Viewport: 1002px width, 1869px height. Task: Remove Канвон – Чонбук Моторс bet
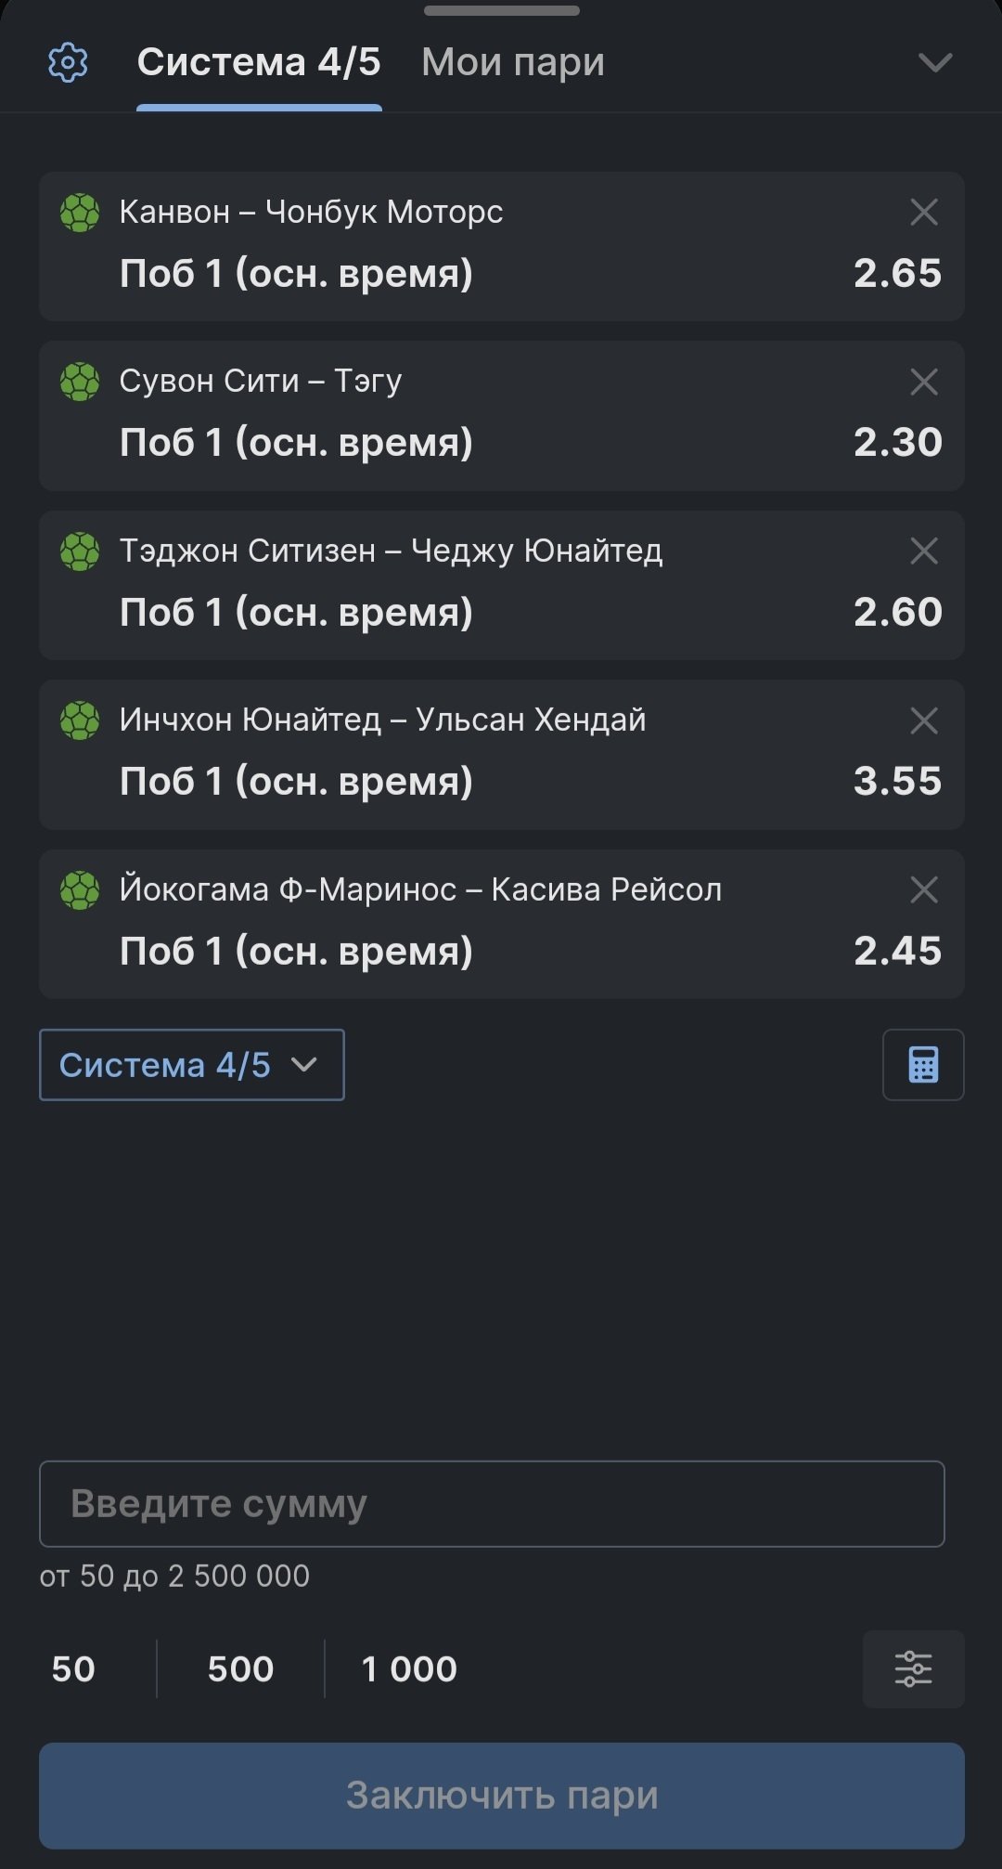point(924,213)
